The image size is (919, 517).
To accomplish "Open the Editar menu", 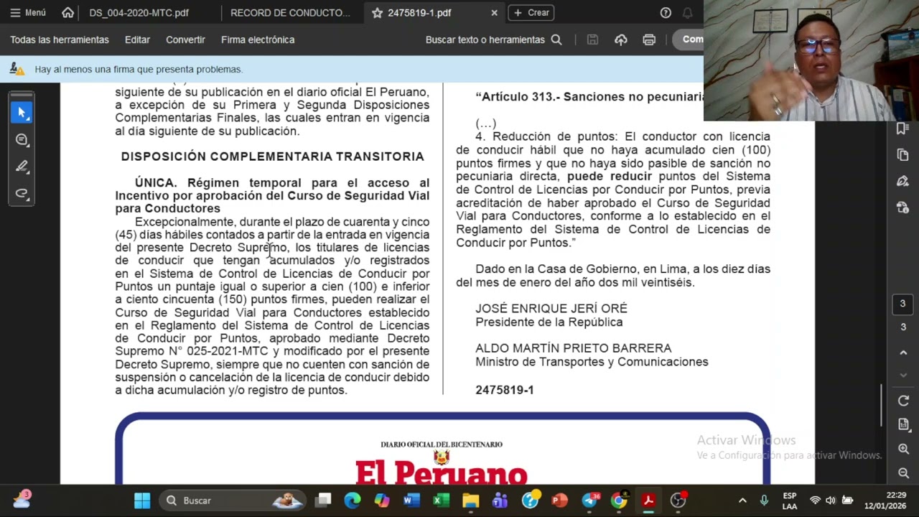I will coord(137,39).
